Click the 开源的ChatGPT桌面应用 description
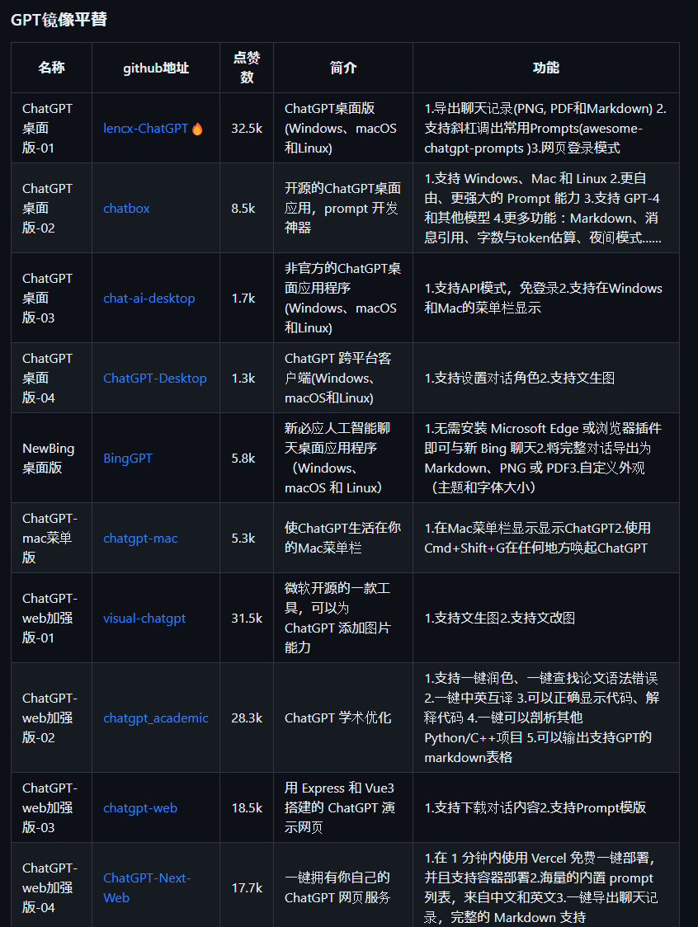The height and width of the screenshot is (927, 698). pos(342,208)
